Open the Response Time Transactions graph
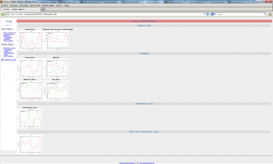 30,40
